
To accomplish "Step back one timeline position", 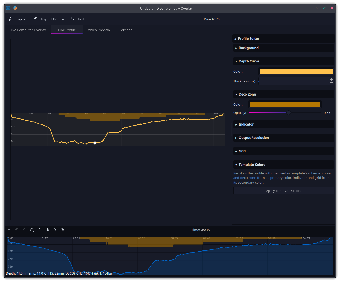I will 24,230.
